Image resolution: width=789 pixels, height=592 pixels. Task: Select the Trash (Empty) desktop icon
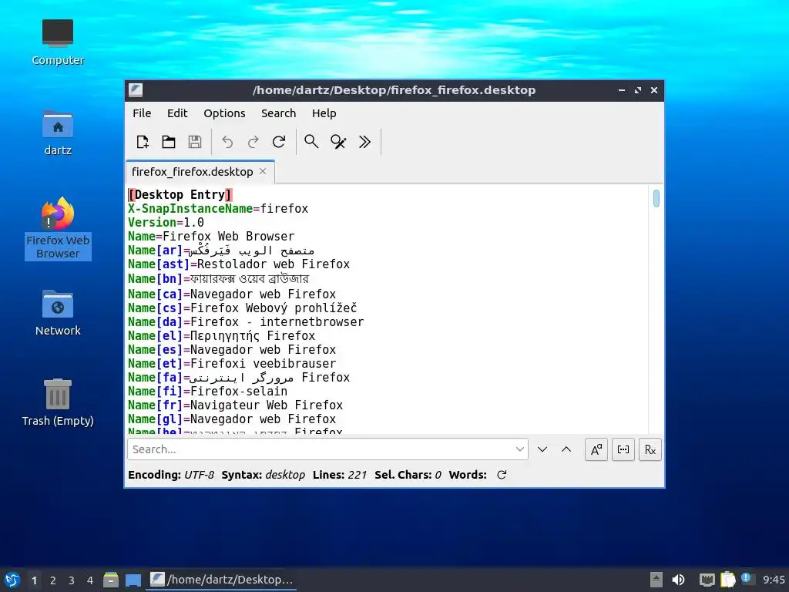(58, 402)
